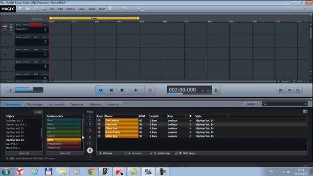Click the vertical-bars view icon on transport bar
313x176 pixels.
(281, 90)
